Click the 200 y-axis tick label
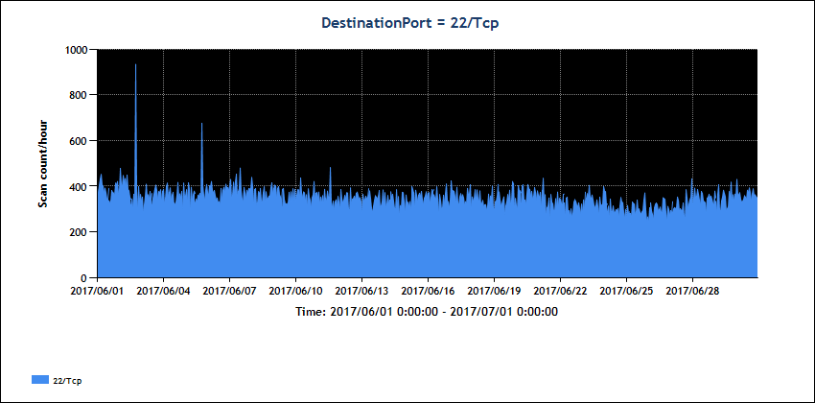Screen dimensions: 815x403 [82, 232]
